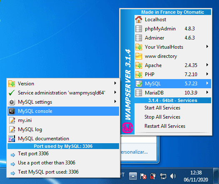Click arrow icon beside Test MySQL port used
This screenshot has height=184, width=219.
click(x=13, y=173)
